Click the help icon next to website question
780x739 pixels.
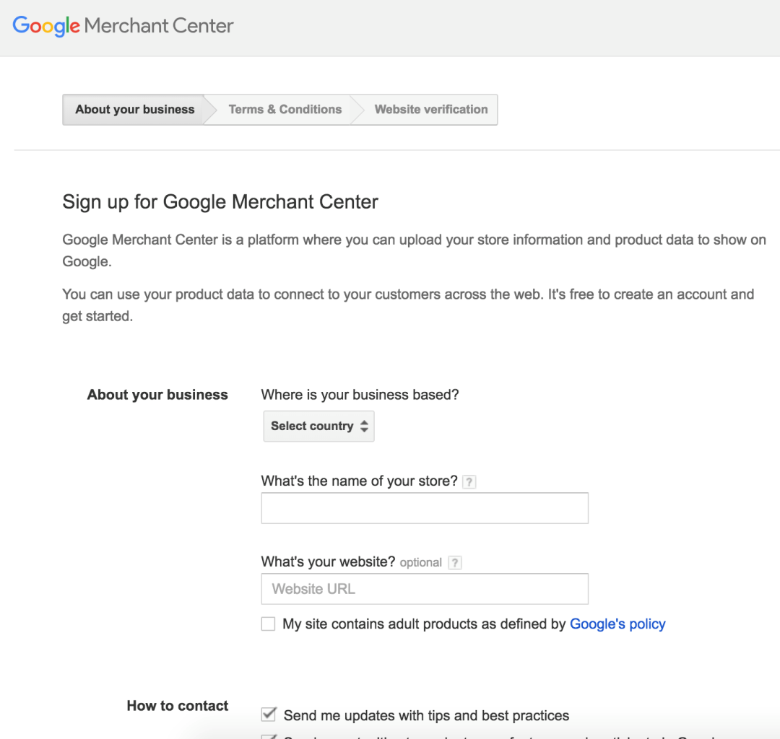pyautogui.click(x=454, y=562)
